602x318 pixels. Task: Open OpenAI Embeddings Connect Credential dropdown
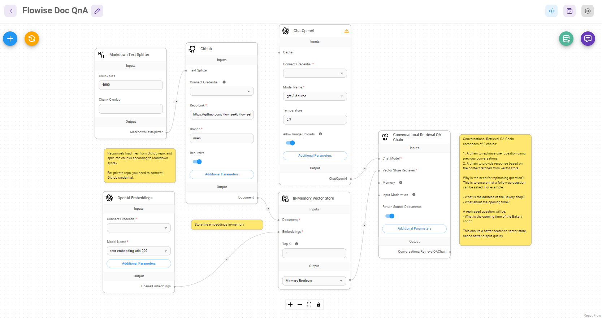pyautogui.click(x=139, y=228)
